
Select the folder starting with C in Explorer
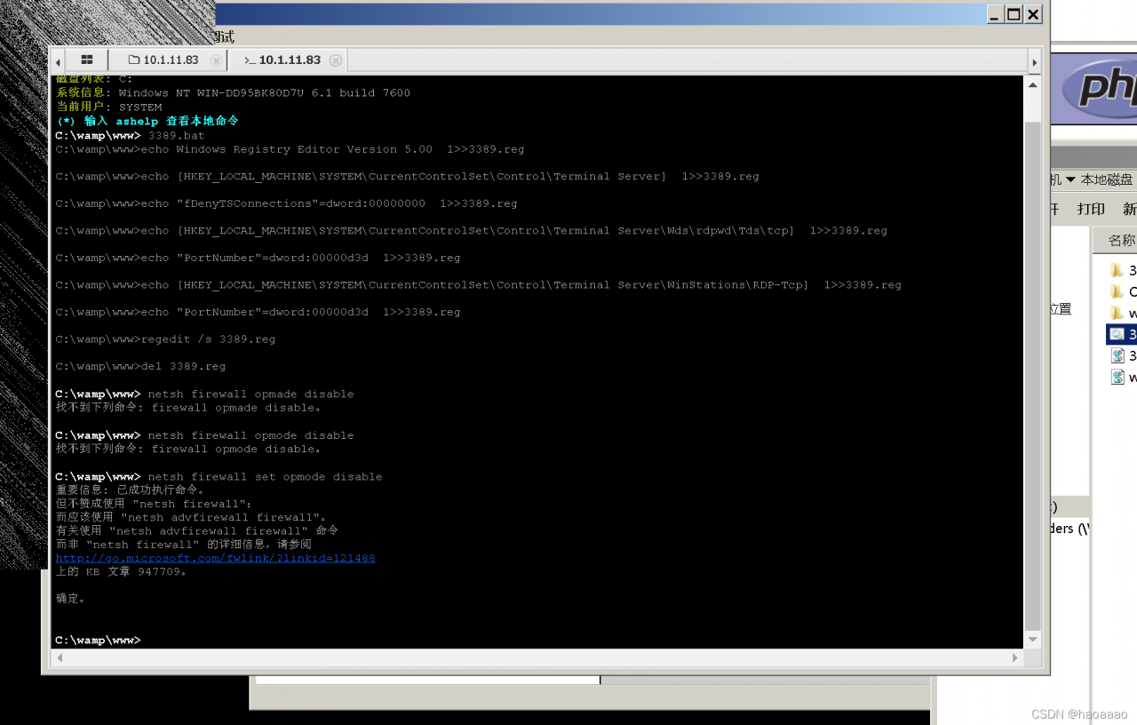pos(1123,291)
